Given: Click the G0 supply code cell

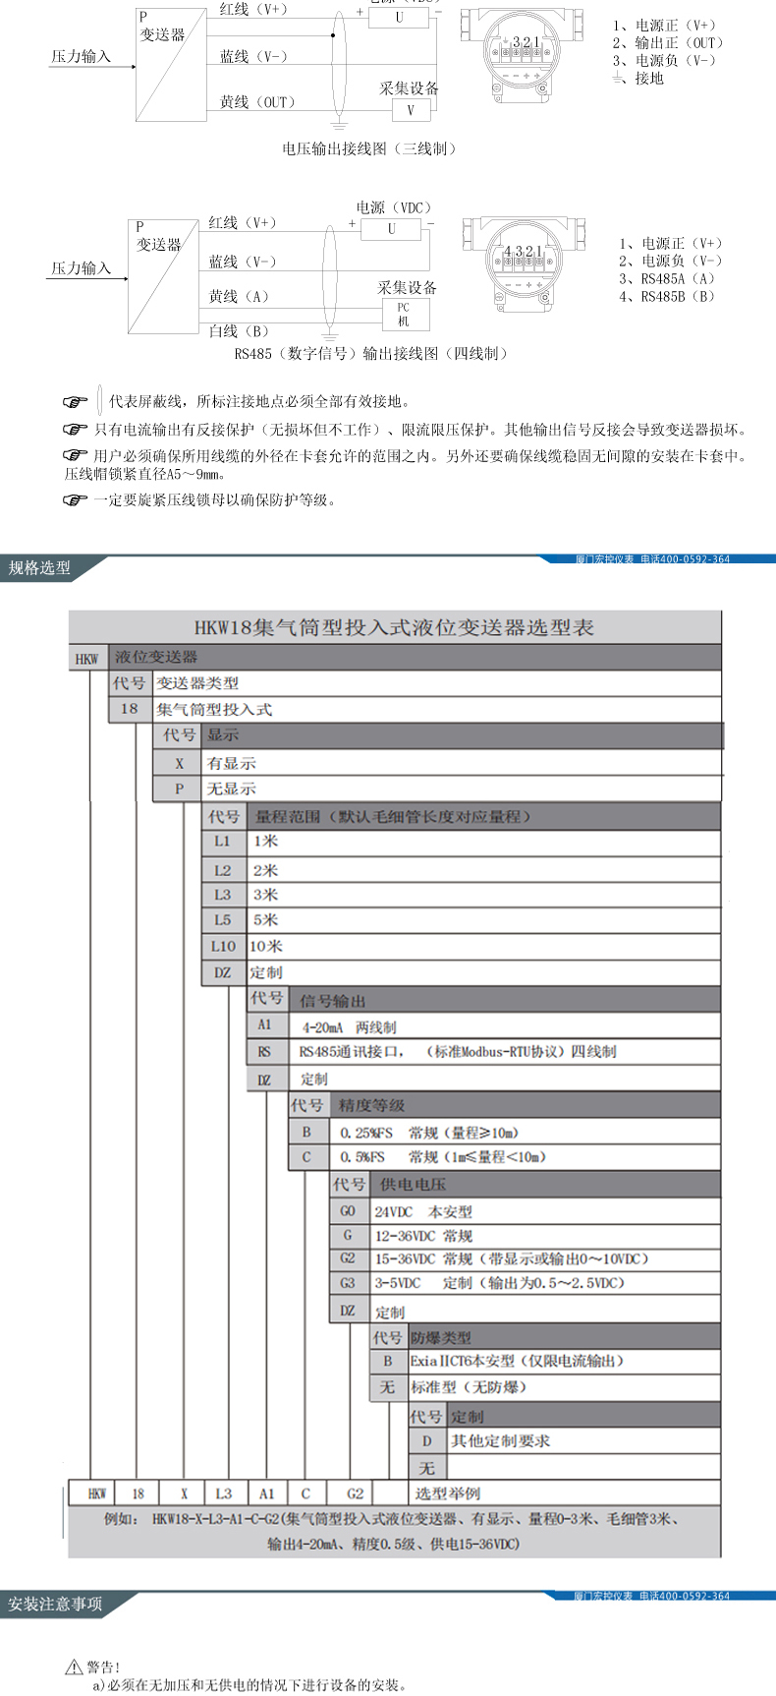Looking at the screenshot, I should point(348,1211).
